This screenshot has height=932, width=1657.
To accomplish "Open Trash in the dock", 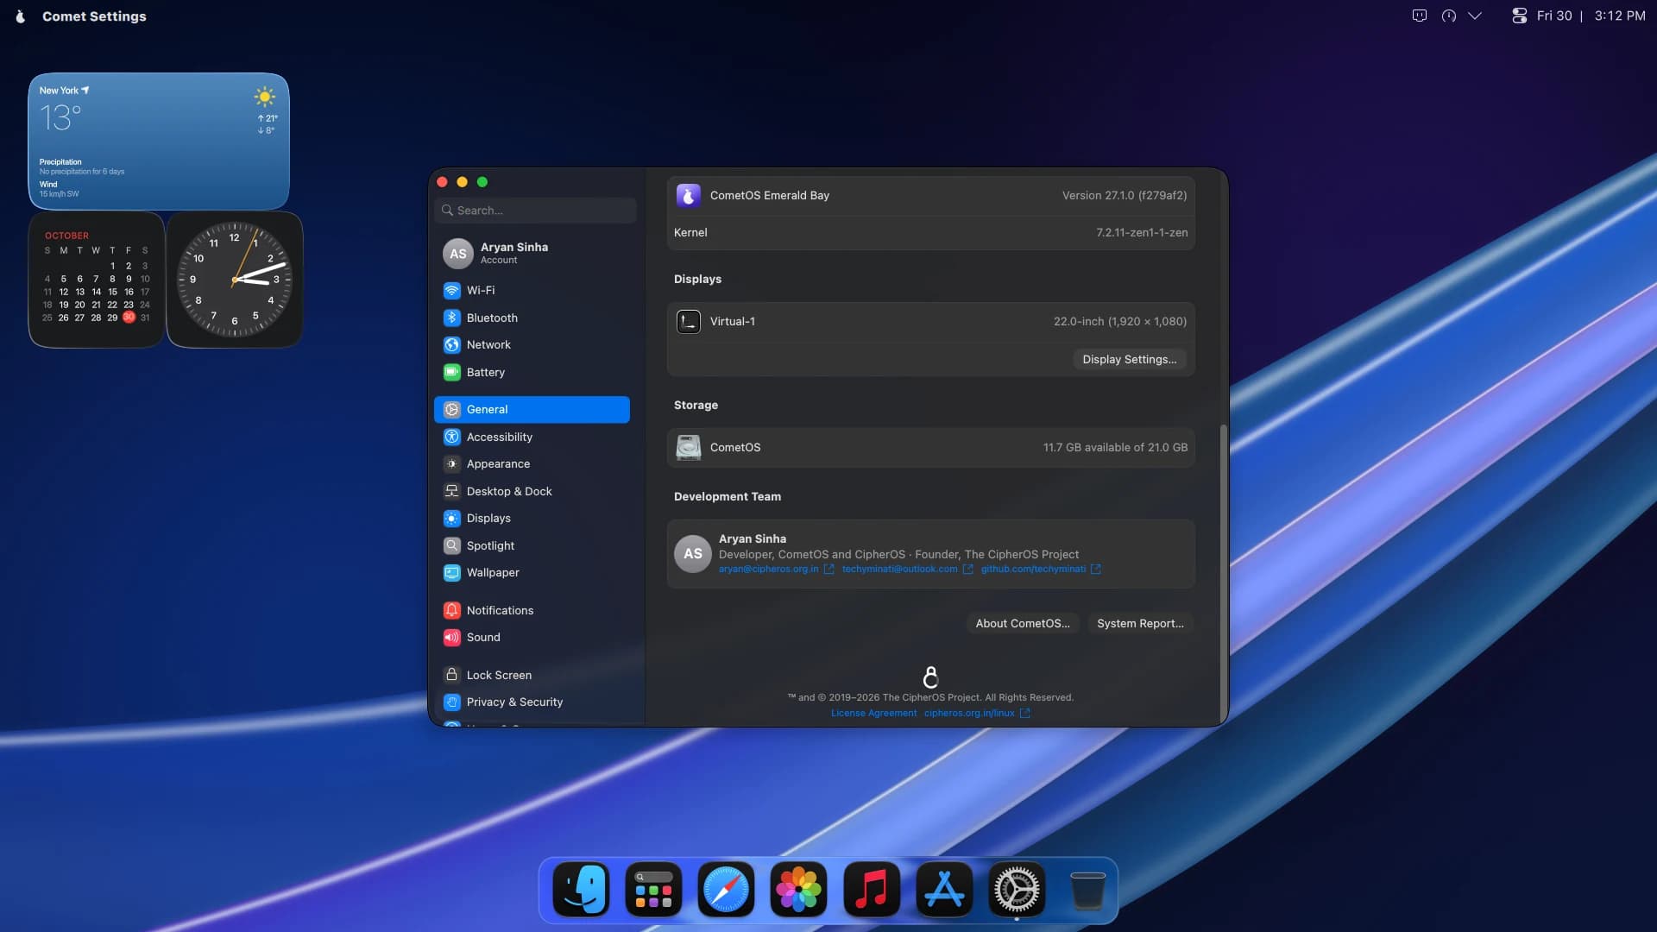I will coord(1087,890).
